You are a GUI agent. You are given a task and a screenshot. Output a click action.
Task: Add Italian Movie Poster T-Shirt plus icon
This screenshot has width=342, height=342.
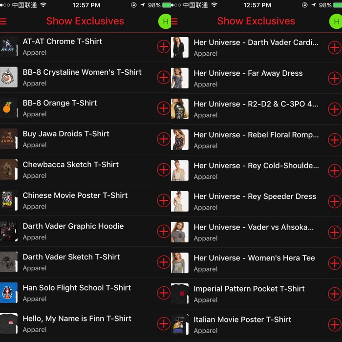pyautogui.click(x=335, y=325)
